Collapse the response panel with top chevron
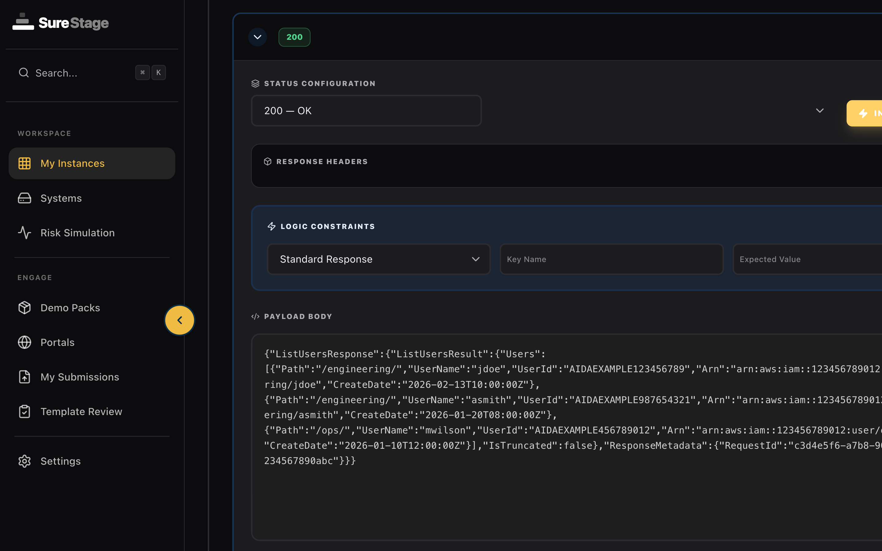 click(x=258, y=37)
